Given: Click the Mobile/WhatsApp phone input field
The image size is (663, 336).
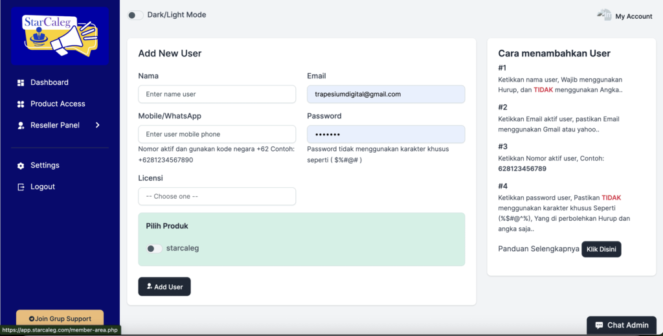Looking at the screenshot, I should point(217,134).
